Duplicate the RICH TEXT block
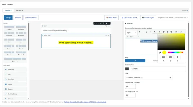 tap(106, 35)
